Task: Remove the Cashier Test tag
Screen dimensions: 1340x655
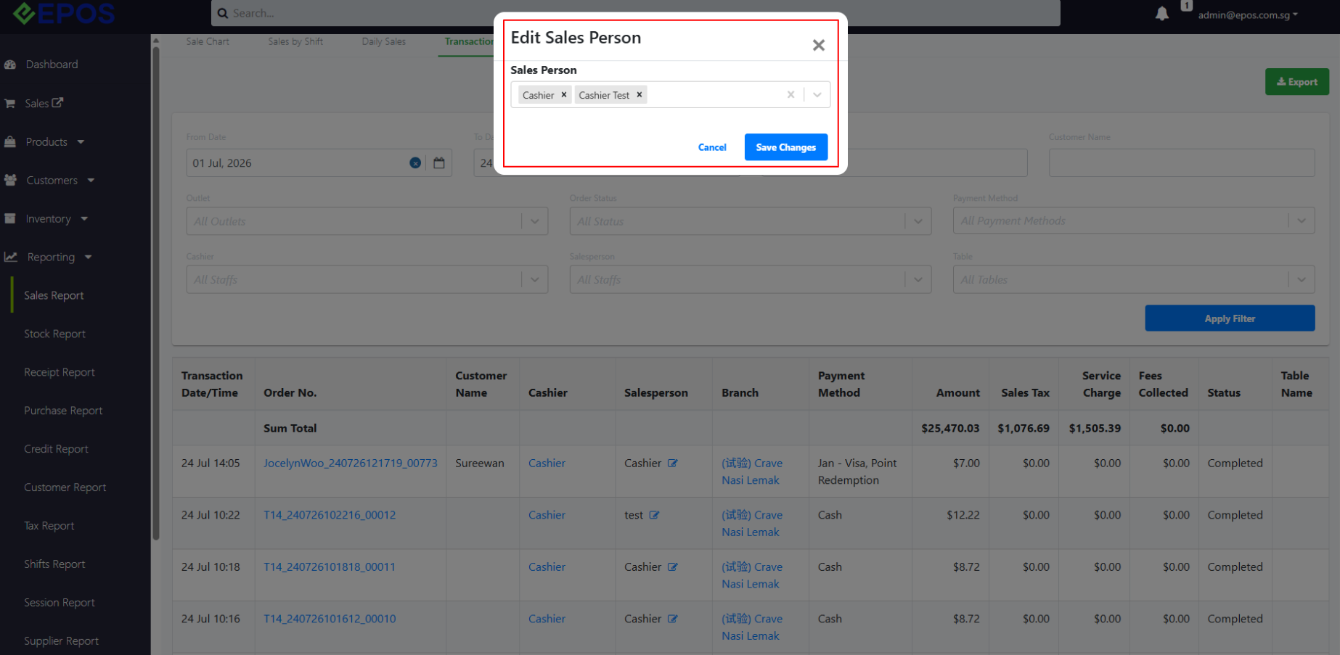Action: [x=639, y=94]
